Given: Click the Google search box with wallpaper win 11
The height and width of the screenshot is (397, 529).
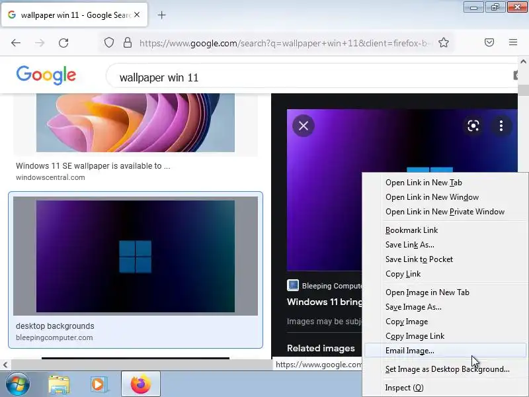Looking at the screenshot, I should point(310,77).
